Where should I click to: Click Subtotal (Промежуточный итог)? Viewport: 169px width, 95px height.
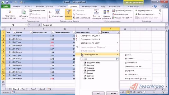[146, 18]
